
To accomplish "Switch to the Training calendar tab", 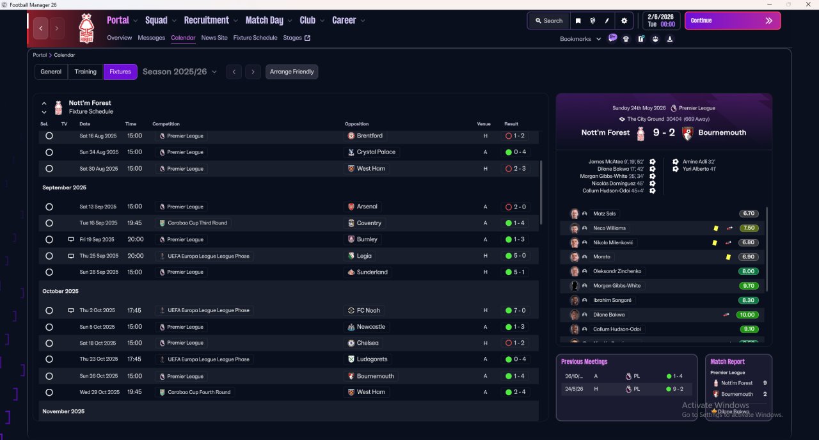I will (x=86, y=72).
